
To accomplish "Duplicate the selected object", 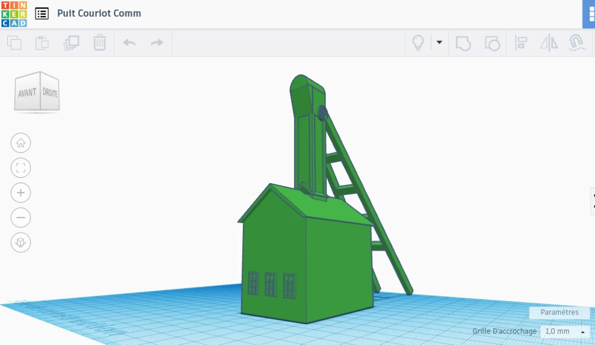I will point(71,43).
